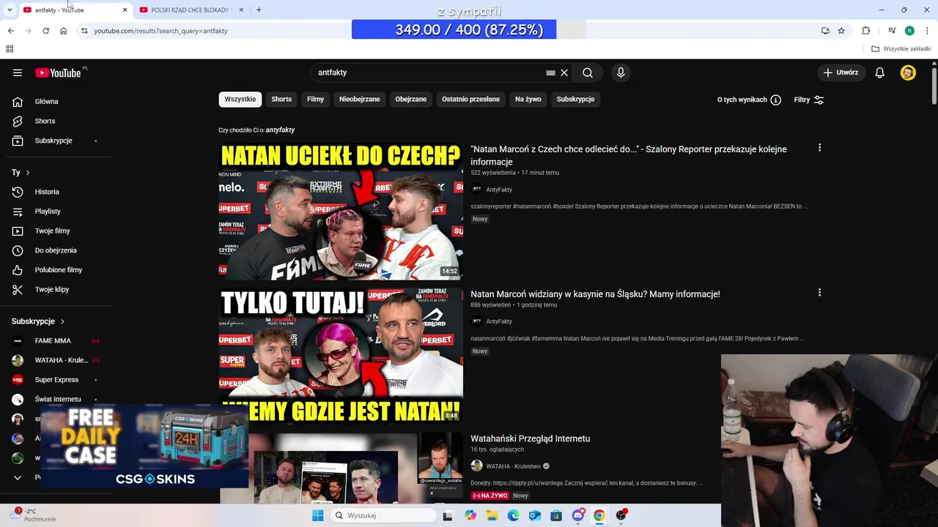
Task: Expand the Subskrypcje section header
Action: [x=38, y=321]
